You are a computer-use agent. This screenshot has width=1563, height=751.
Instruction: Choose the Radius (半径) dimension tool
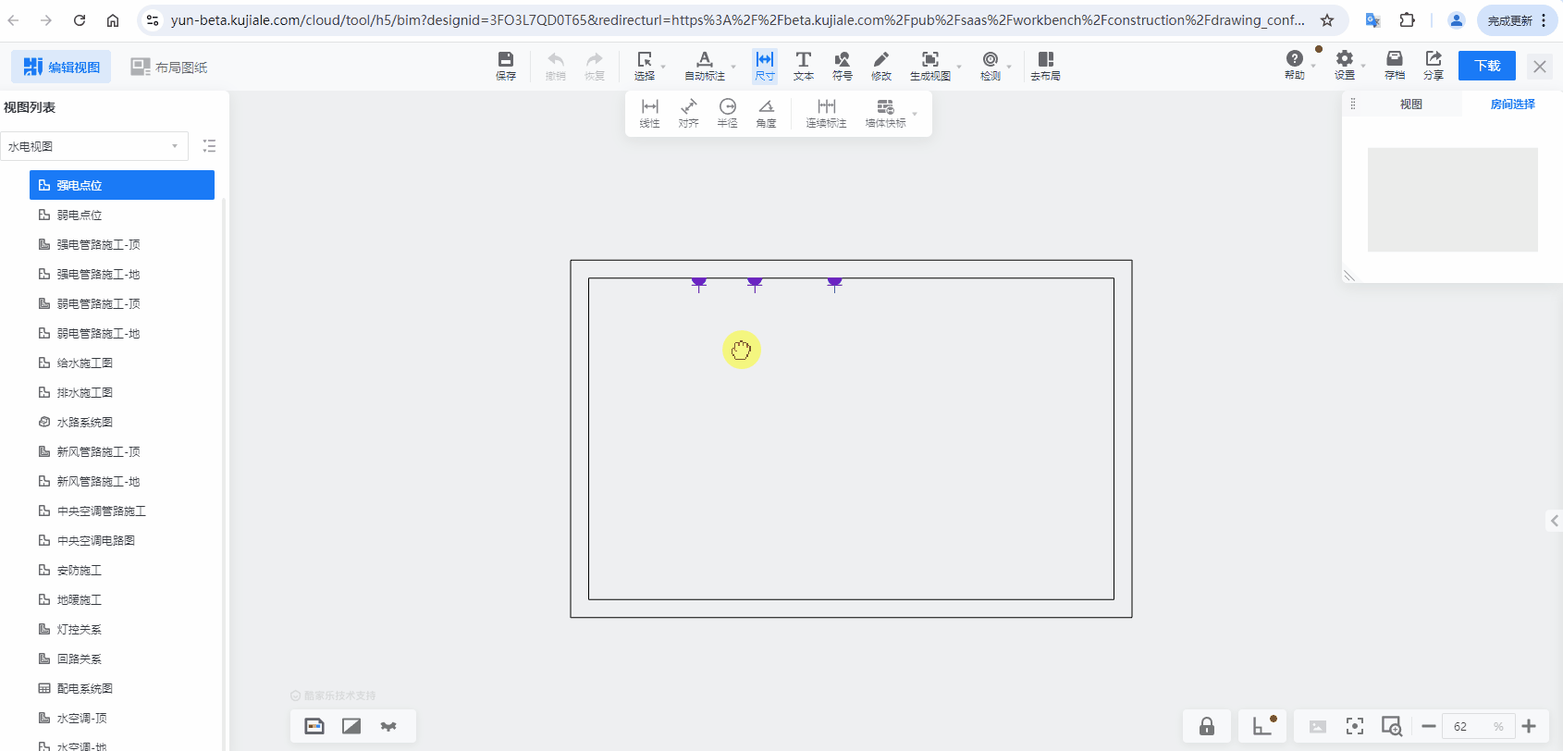coord(727,113)
